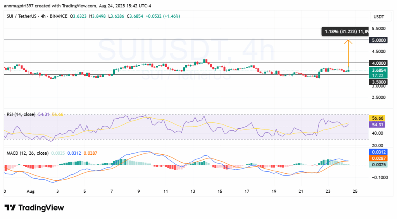This screenshot has width=397, height=219.
Task: Open the RSI (14, close) indicator legend
Action: [x=21, y=114]
